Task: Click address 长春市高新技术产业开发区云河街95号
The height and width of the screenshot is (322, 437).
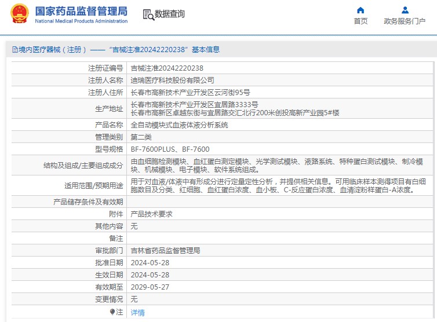Action: click(x=190, y=93)
